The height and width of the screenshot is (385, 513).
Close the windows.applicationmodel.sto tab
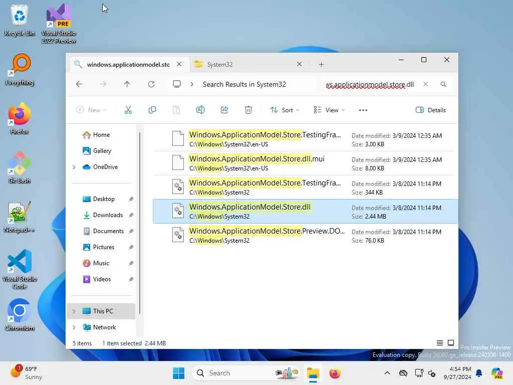[x=179, y=64]
